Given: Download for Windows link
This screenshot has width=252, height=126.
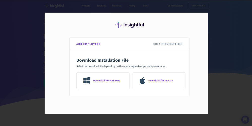Looking at the screenshot, I should 107,81.
